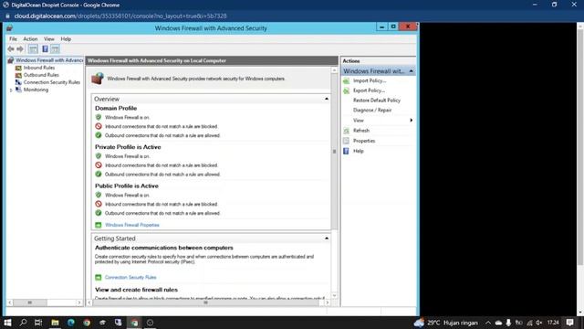
Task: Click the 'Authenticate communications between computers' heading
Action: pyautogui.click(x=164, y=248)
